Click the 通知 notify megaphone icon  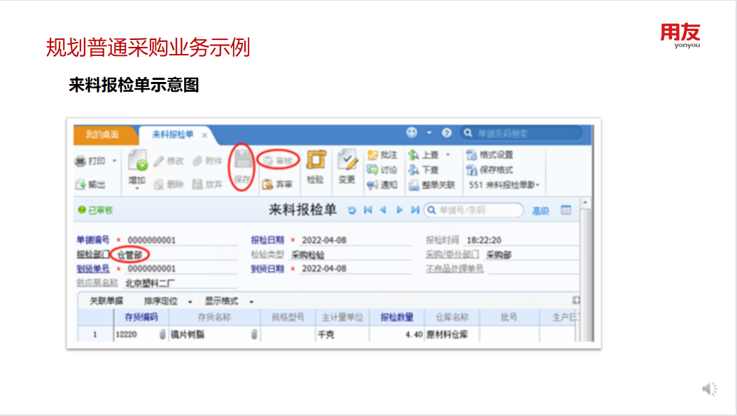[373, 185]
